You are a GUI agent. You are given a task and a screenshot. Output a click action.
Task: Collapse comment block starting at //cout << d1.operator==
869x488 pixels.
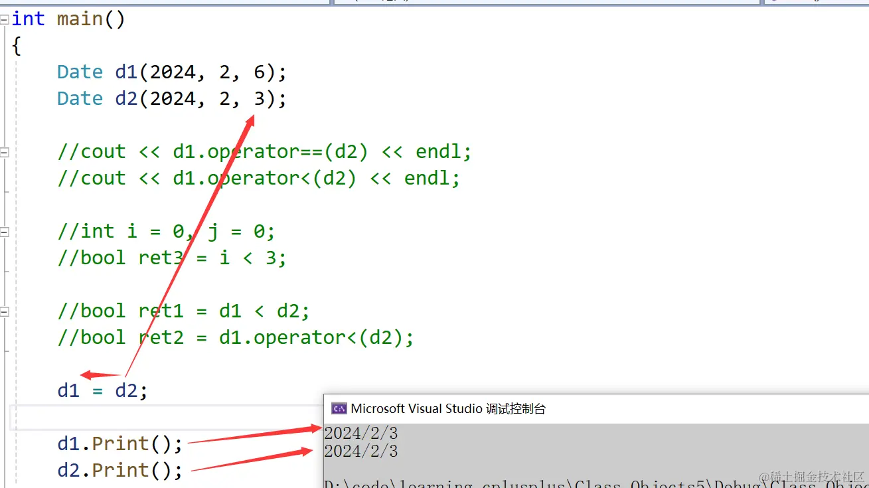click(x=4, y=152)
